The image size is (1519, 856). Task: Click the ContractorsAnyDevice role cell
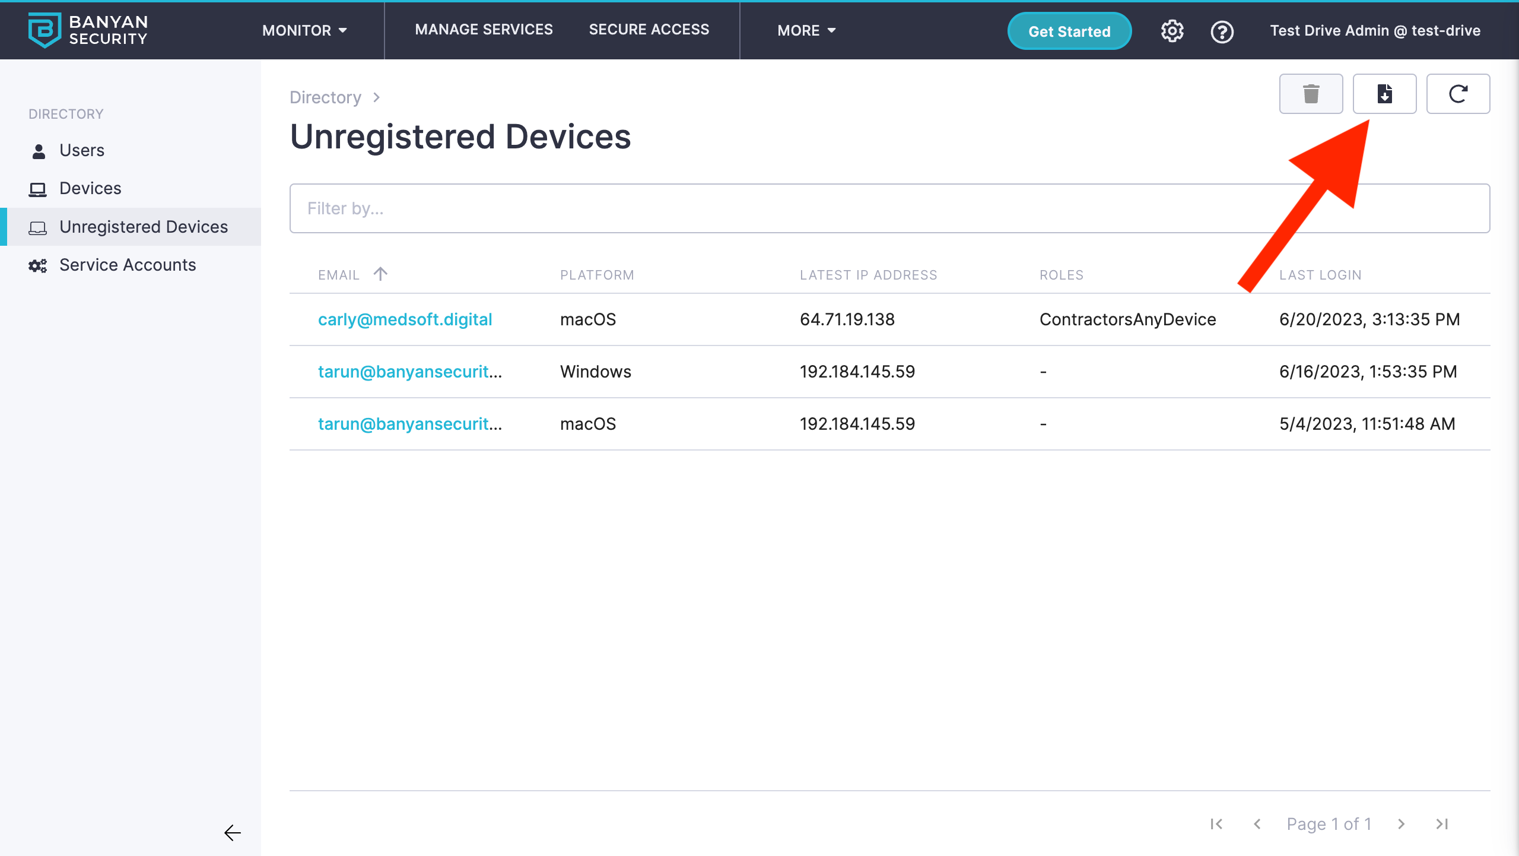pos(1127,319)
